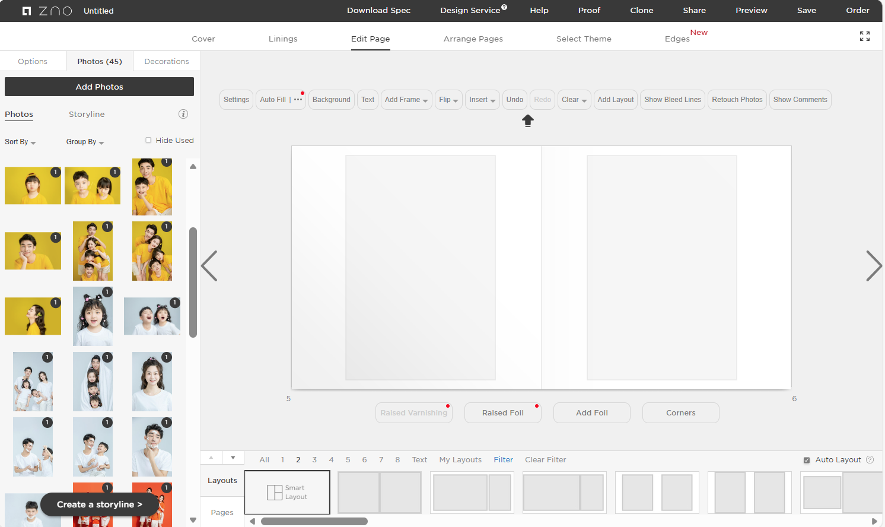Viewport: 885px width, 527px height.
Task: Open the Clear dropdown
Action: (x=574, y=100)
